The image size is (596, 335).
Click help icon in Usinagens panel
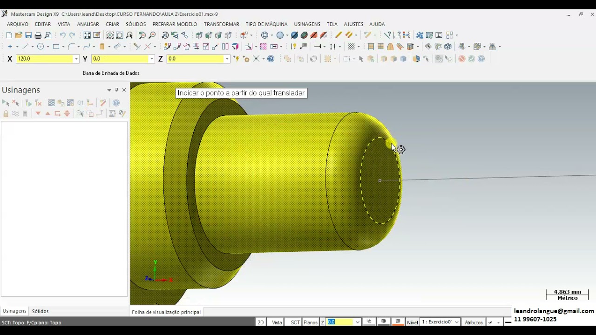pyautogui.click(x=116, y=103)
